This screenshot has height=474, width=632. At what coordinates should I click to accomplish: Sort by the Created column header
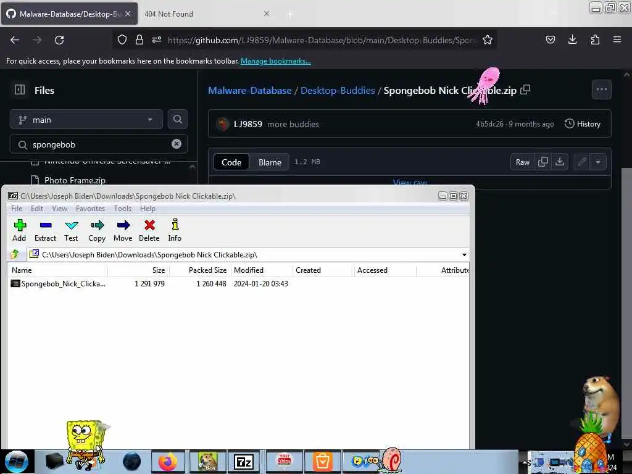tap(323, 270)
